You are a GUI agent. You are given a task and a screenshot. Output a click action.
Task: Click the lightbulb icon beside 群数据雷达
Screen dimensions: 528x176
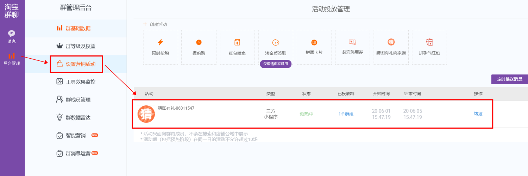(59, 117)
